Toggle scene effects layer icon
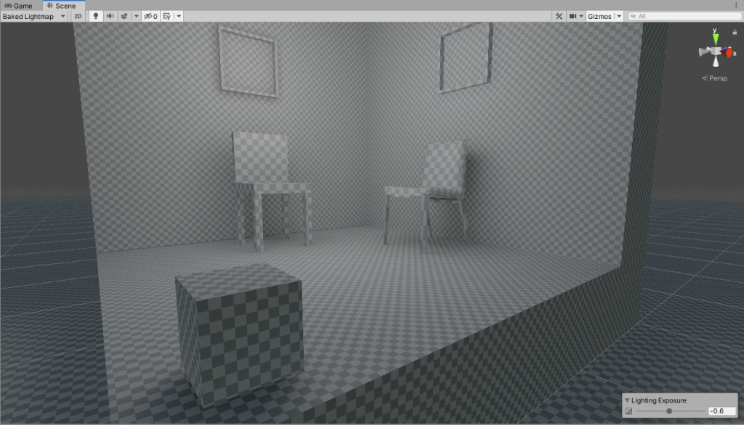744x425 pixels. pyautogui.click(x=124, y=16)
